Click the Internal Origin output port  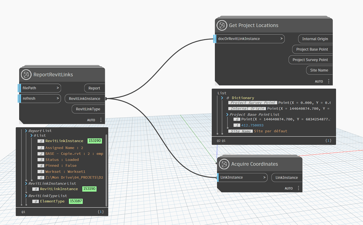pos(315,39)
